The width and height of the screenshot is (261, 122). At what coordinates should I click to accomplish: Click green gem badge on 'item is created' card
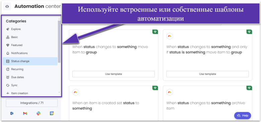tap(155, 88)
